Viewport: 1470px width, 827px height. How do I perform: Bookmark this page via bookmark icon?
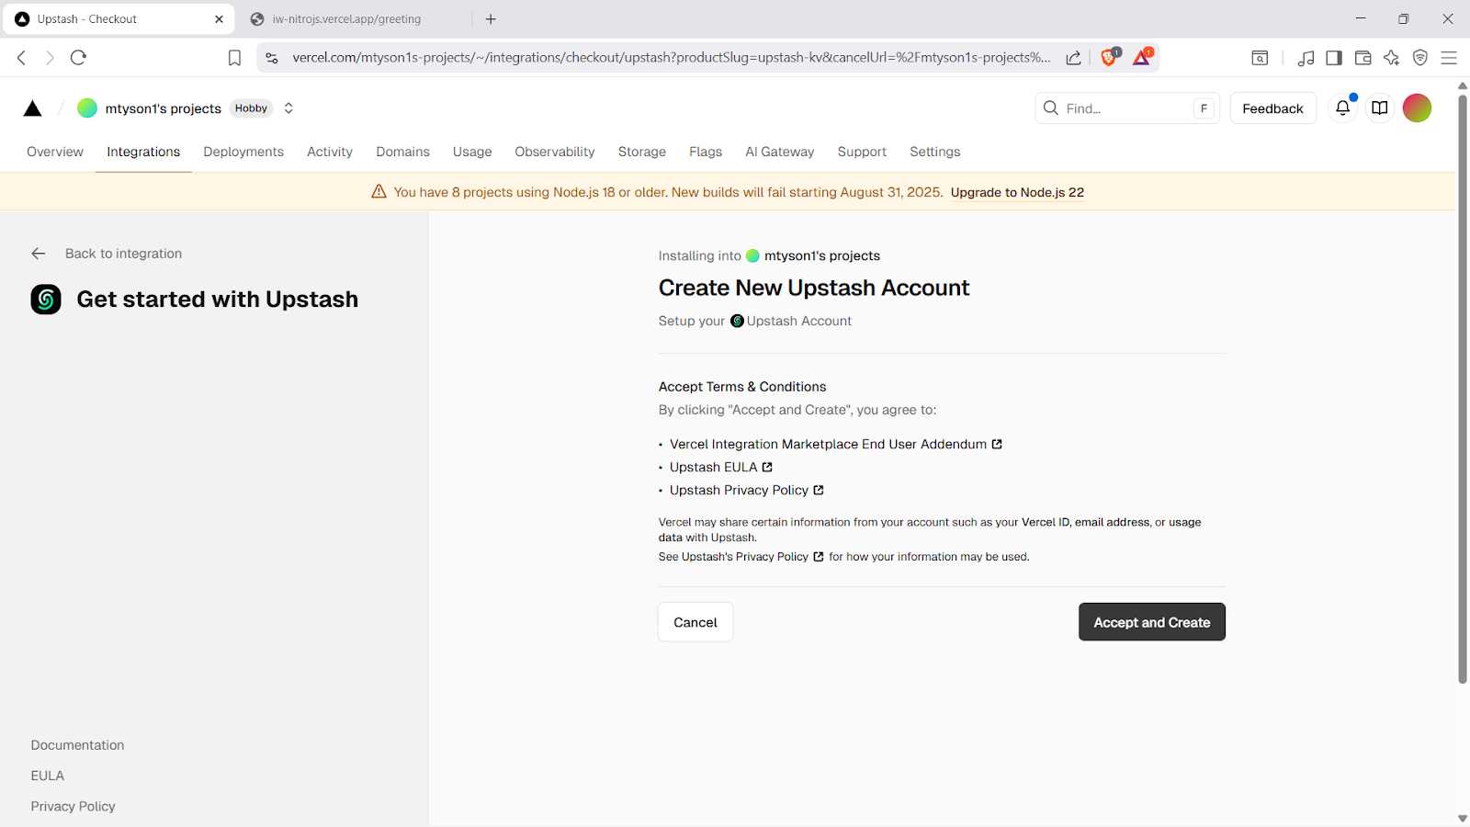[x=234, y=58]
